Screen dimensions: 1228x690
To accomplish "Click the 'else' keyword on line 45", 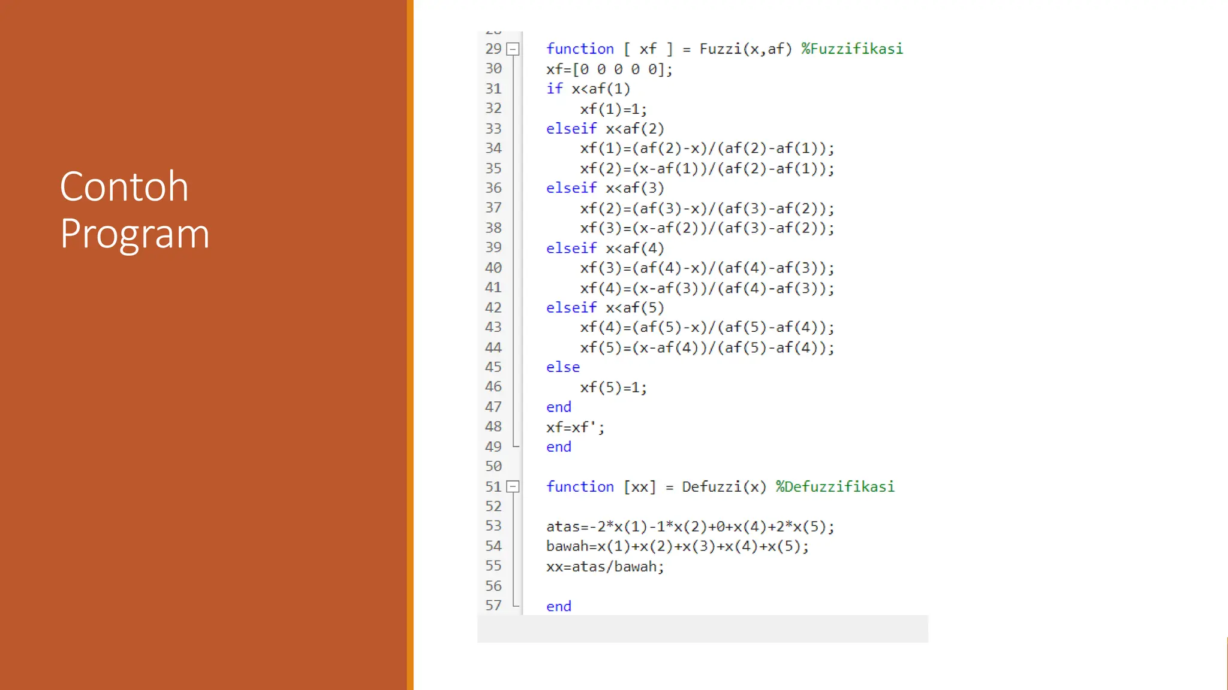I will [562, 367].
